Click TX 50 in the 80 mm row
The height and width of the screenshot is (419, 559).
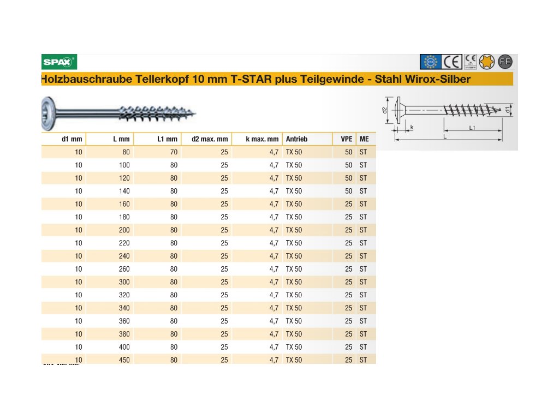[294, 152]
